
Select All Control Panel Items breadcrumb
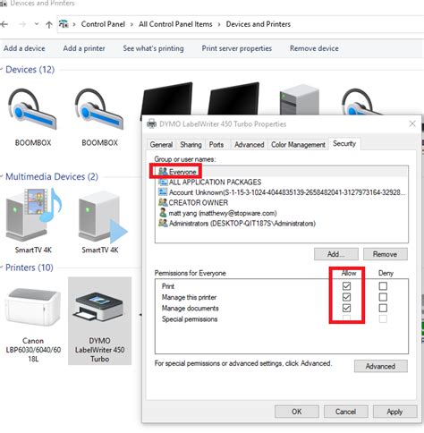pos(175,24)
